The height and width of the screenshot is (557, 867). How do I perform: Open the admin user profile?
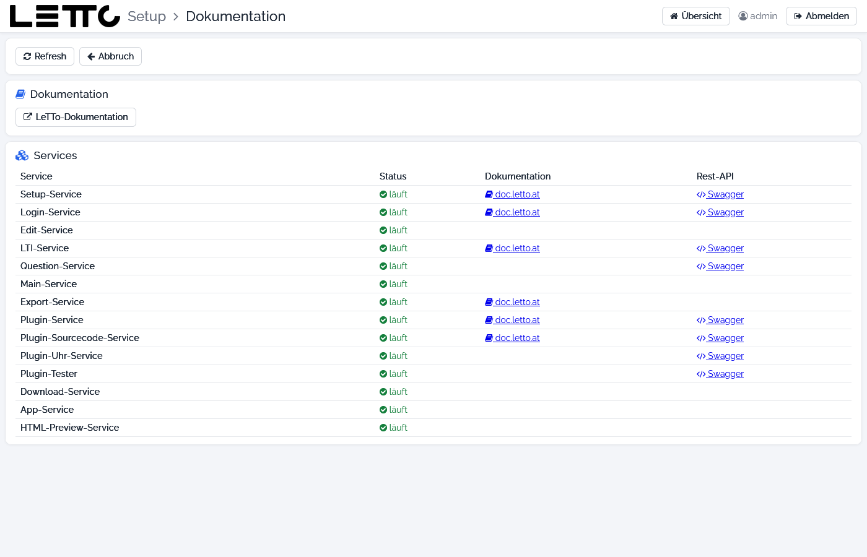tap(758, 16)
